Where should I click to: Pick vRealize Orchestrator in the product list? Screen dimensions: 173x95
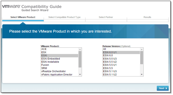click(60, 71)
